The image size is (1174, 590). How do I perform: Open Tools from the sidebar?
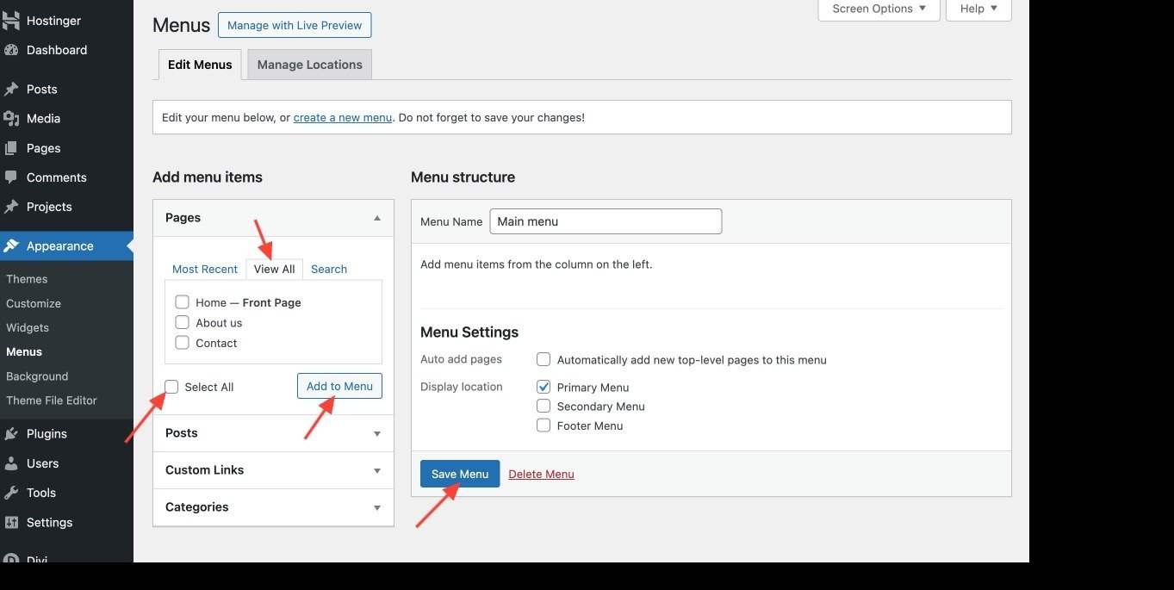tap(40, 492)
